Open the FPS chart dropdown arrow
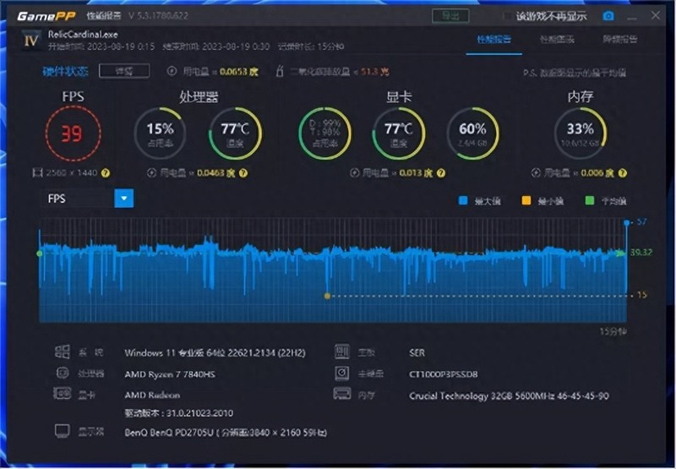The height and width of the screenshot is (469, 676). click(x=124, y=199)
